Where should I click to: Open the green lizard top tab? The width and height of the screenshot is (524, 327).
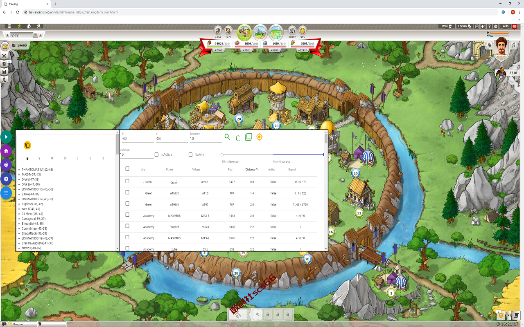pyautogui.click(x=19, y=26)
